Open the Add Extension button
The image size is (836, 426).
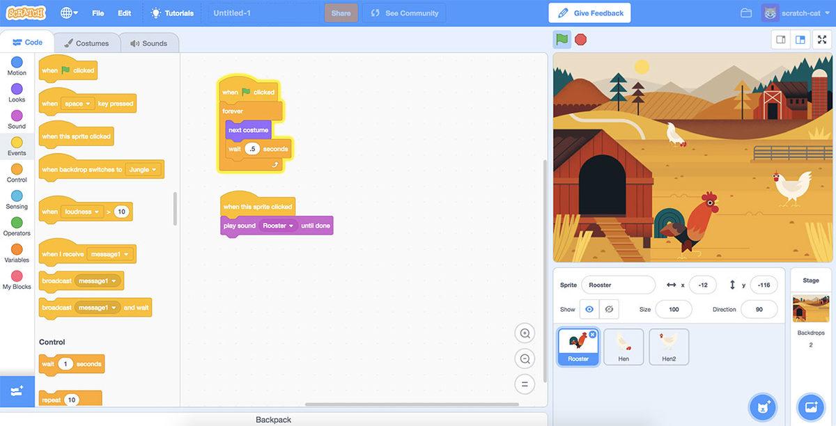coord(17,390)
